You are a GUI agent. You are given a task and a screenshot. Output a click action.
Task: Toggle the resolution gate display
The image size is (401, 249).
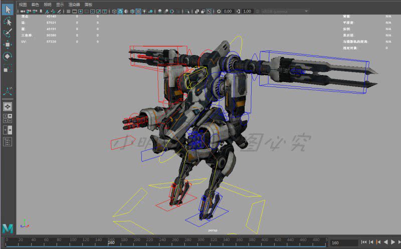(x=81, y=11)
